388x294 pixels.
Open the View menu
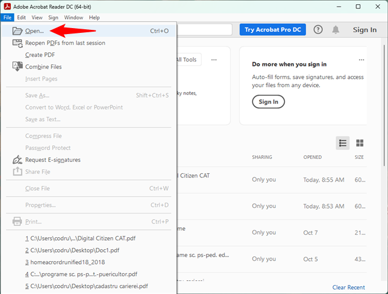point(37,17)
